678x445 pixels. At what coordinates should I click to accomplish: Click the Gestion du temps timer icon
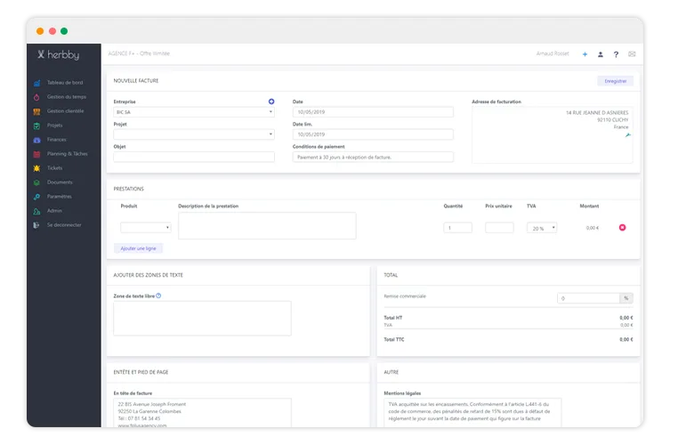click(x=36, y=97)
